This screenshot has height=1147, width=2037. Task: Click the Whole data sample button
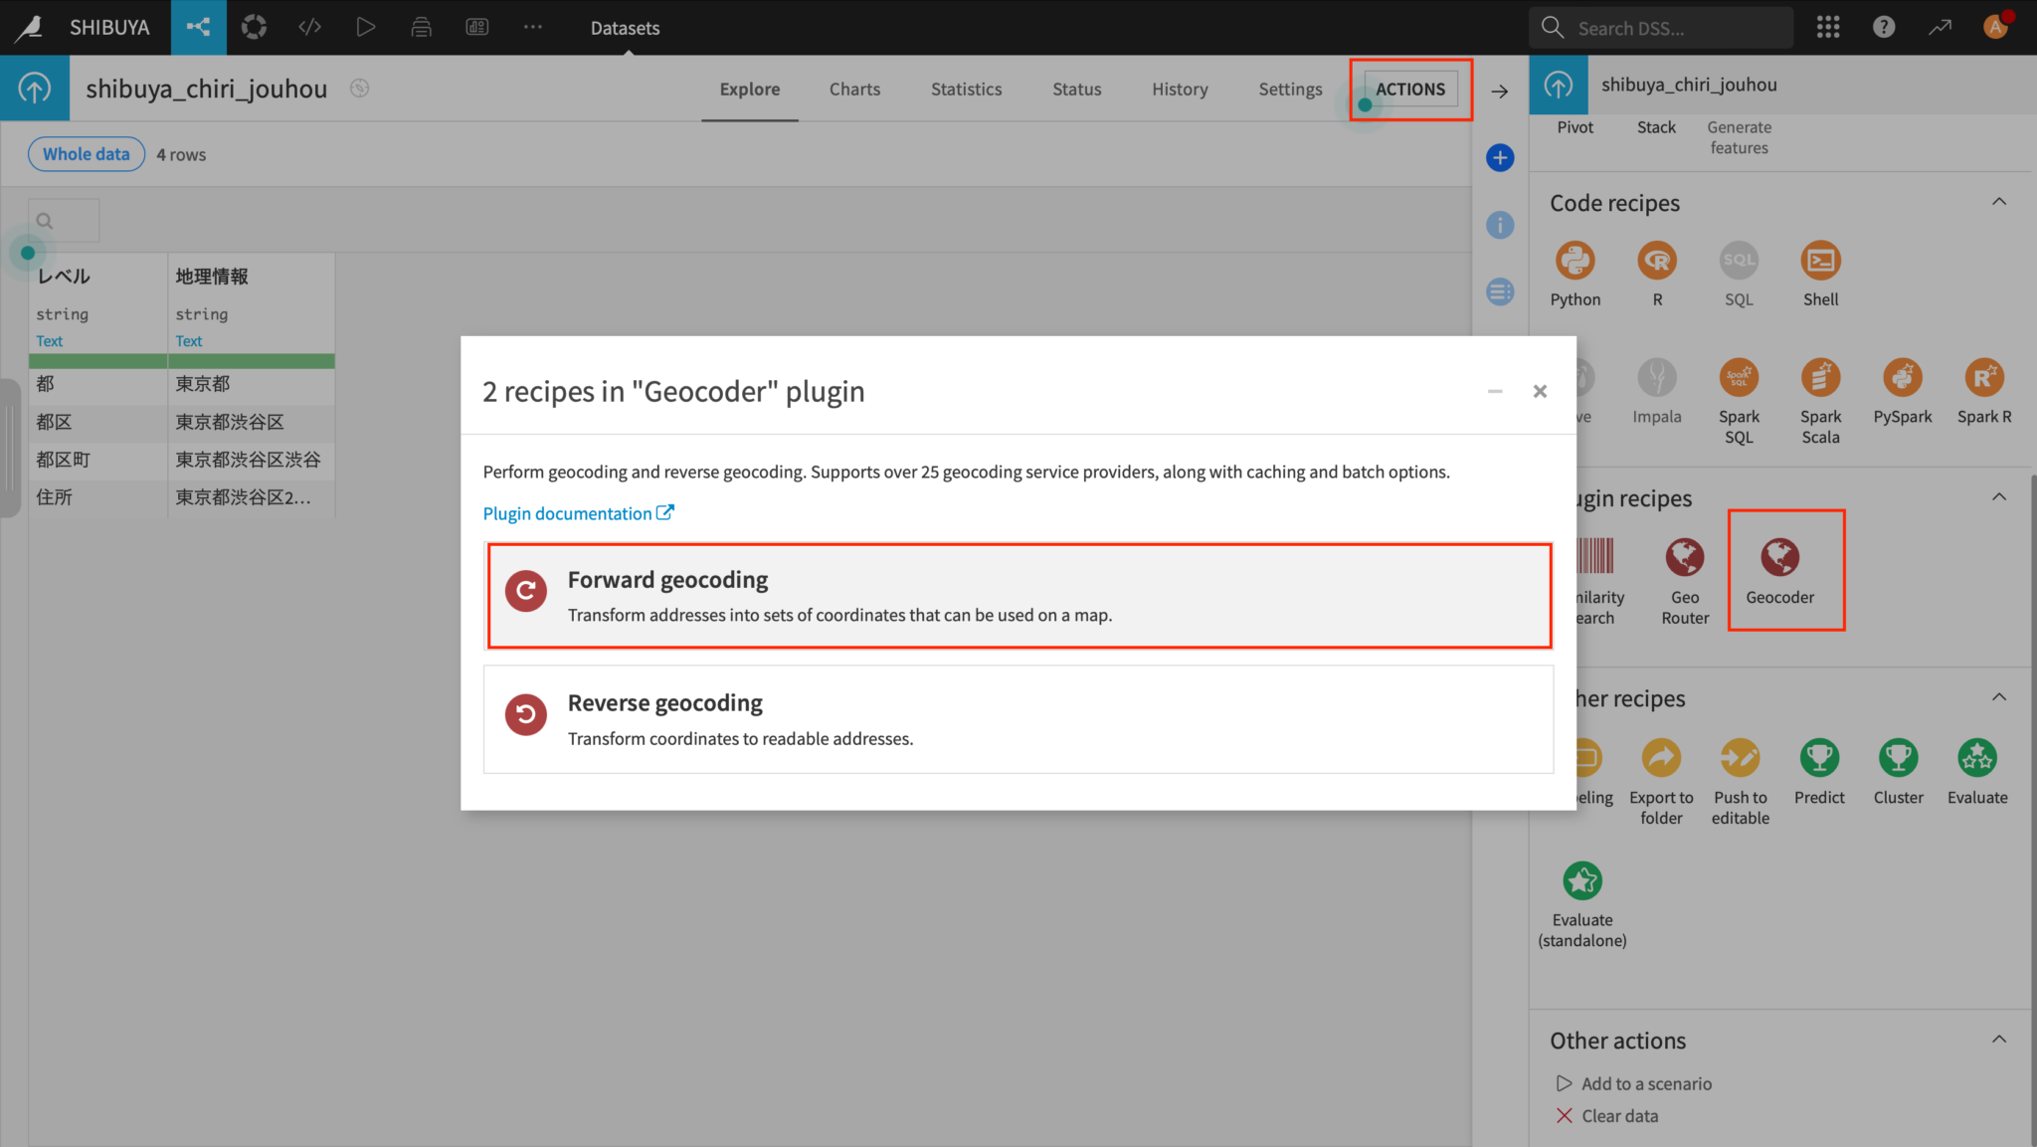[87, 154]
